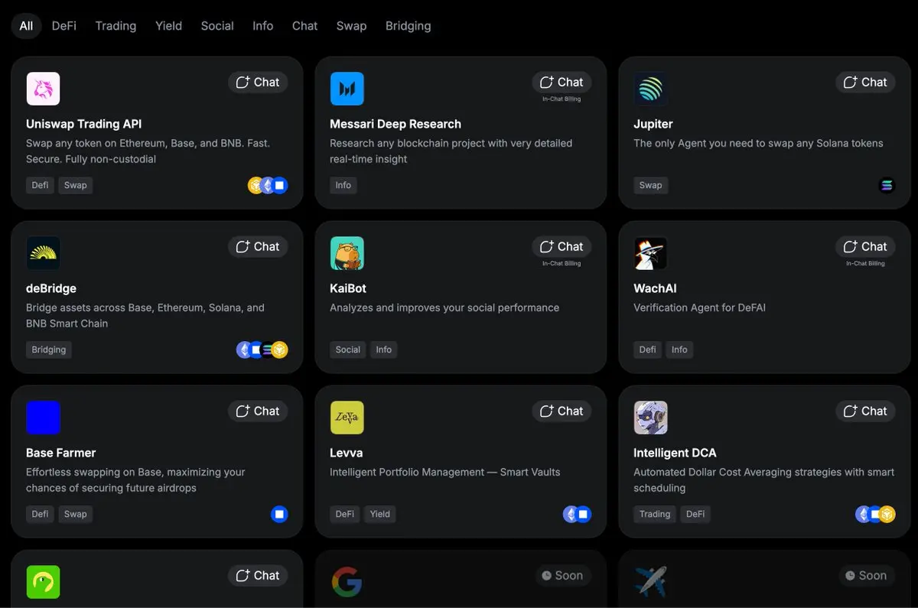Open the Info filter tab

(262, 25)
